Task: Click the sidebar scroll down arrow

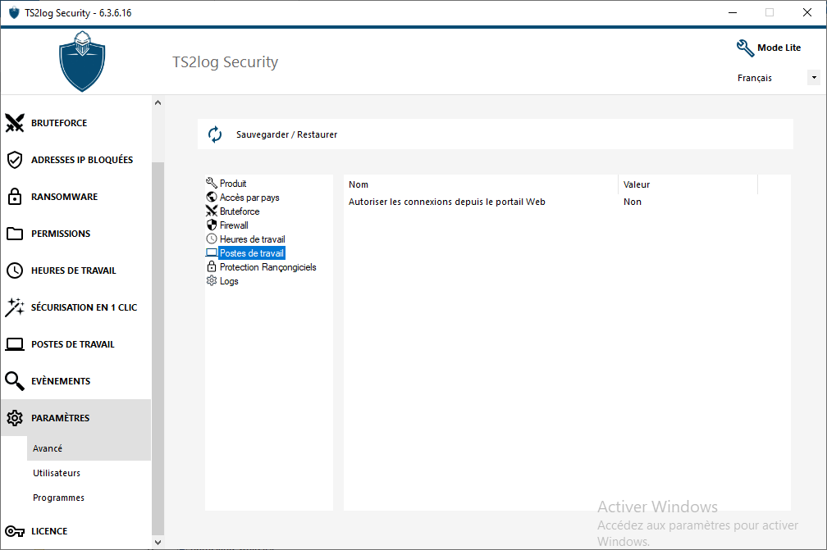Action: 158,542
